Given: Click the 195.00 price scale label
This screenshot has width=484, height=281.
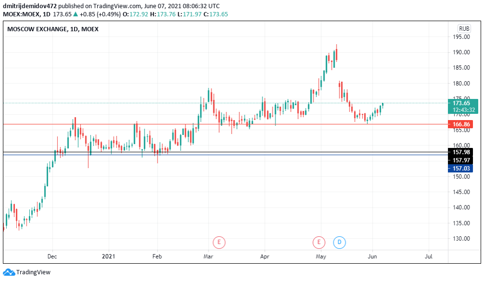Looking at the screenshot, I should point(461,37).
